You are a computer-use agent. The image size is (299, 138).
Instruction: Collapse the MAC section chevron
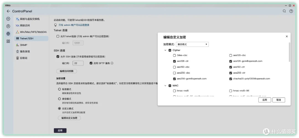point(165,86)
